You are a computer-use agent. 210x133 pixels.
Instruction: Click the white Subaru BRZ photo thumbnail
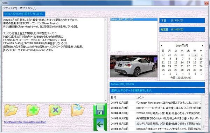point(134,66)
